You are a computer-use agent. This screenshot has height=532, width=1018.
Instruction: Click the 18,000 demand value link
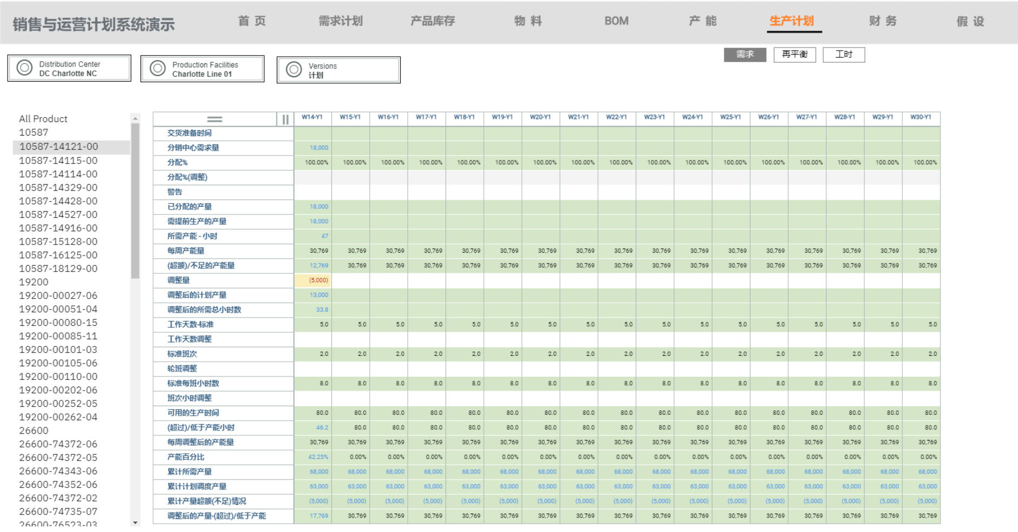point(318,147)
